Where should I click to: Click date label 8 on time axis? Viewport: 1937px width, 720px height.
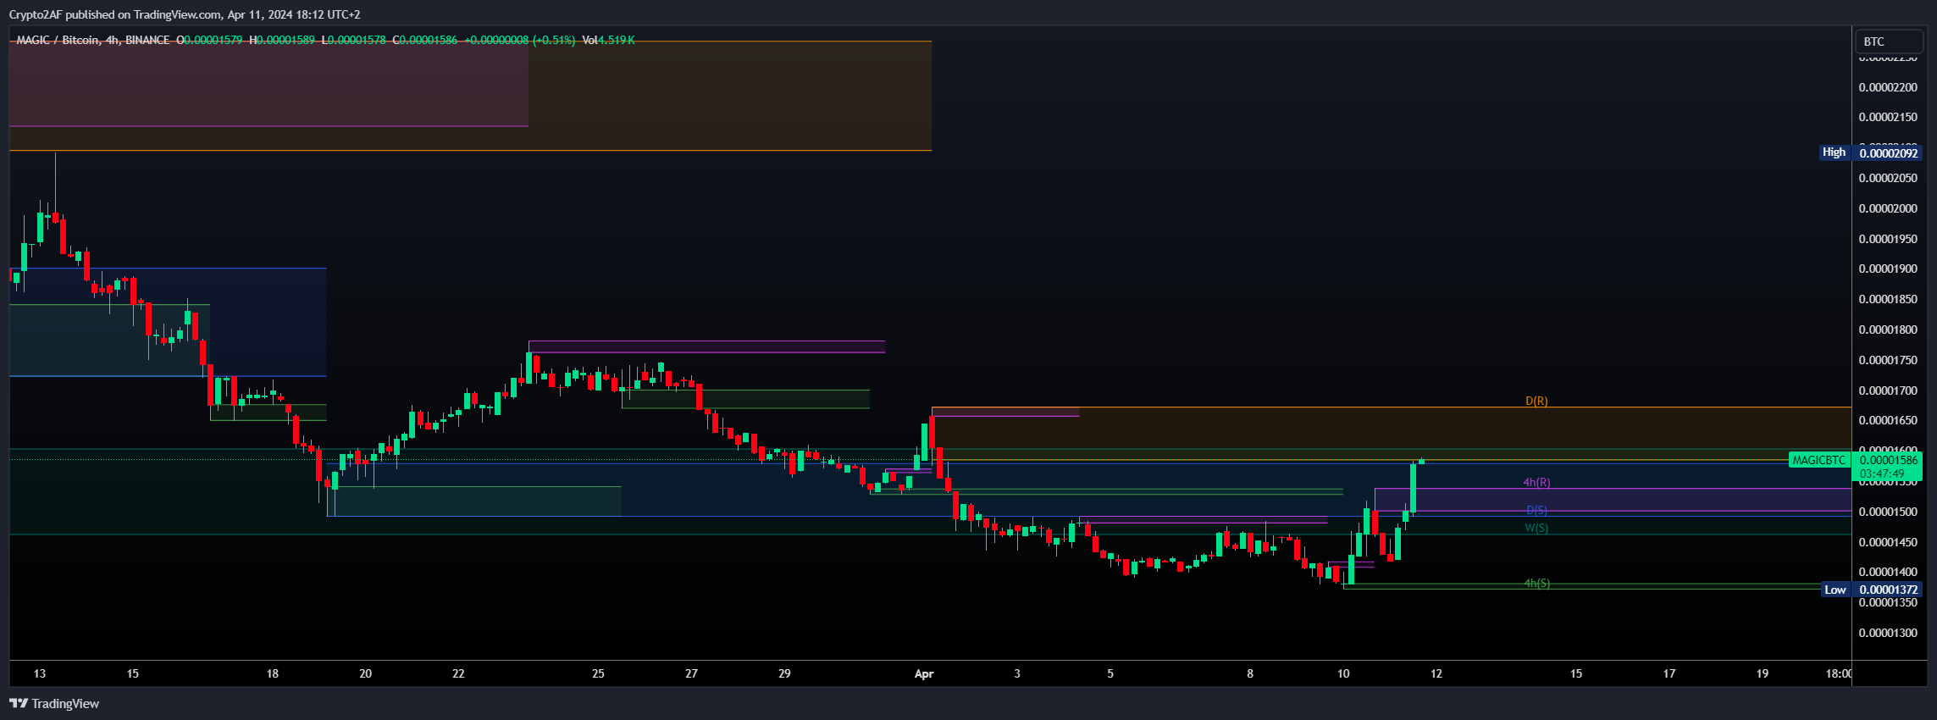(x=1250, y=673)
